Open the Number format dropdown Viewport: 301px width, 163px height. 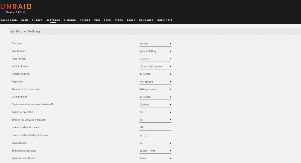pyautogui.click(x=155, y=66)
